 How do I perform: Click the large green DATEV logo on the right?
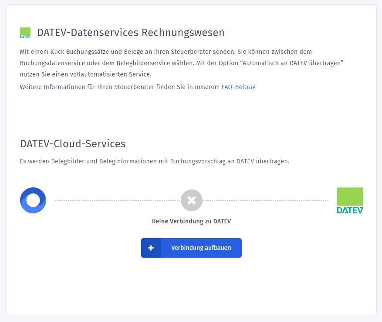tap(350, 200)
